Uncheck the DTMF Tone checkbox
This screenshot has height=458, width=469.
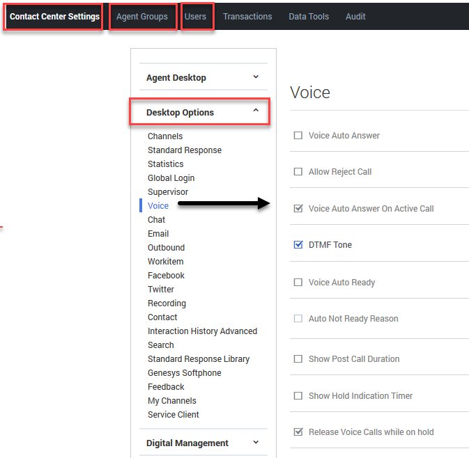(298, 245)
